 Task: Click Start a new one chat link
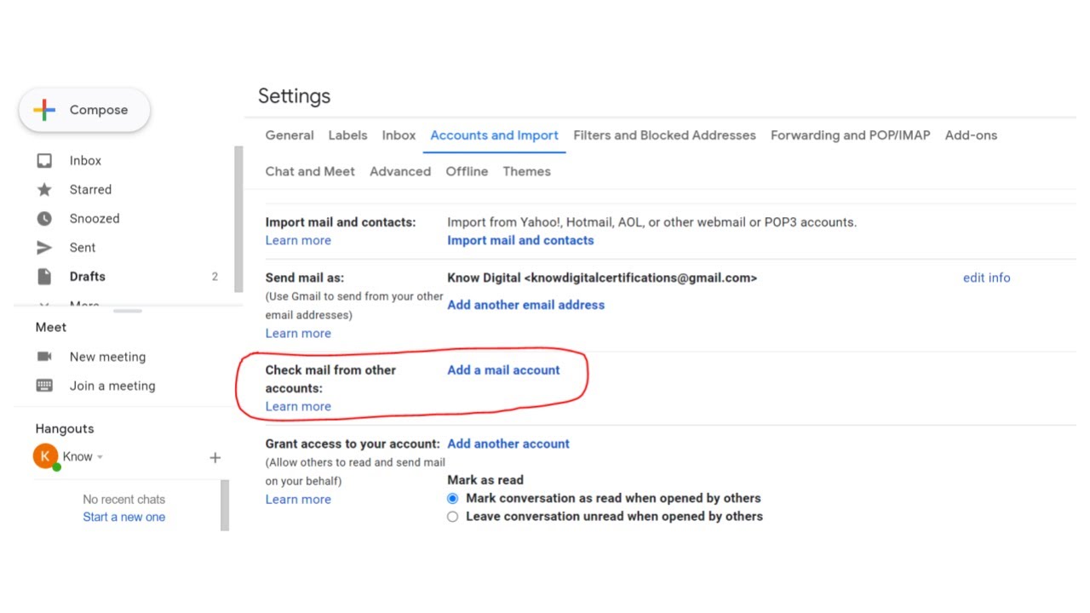point(124,517)
